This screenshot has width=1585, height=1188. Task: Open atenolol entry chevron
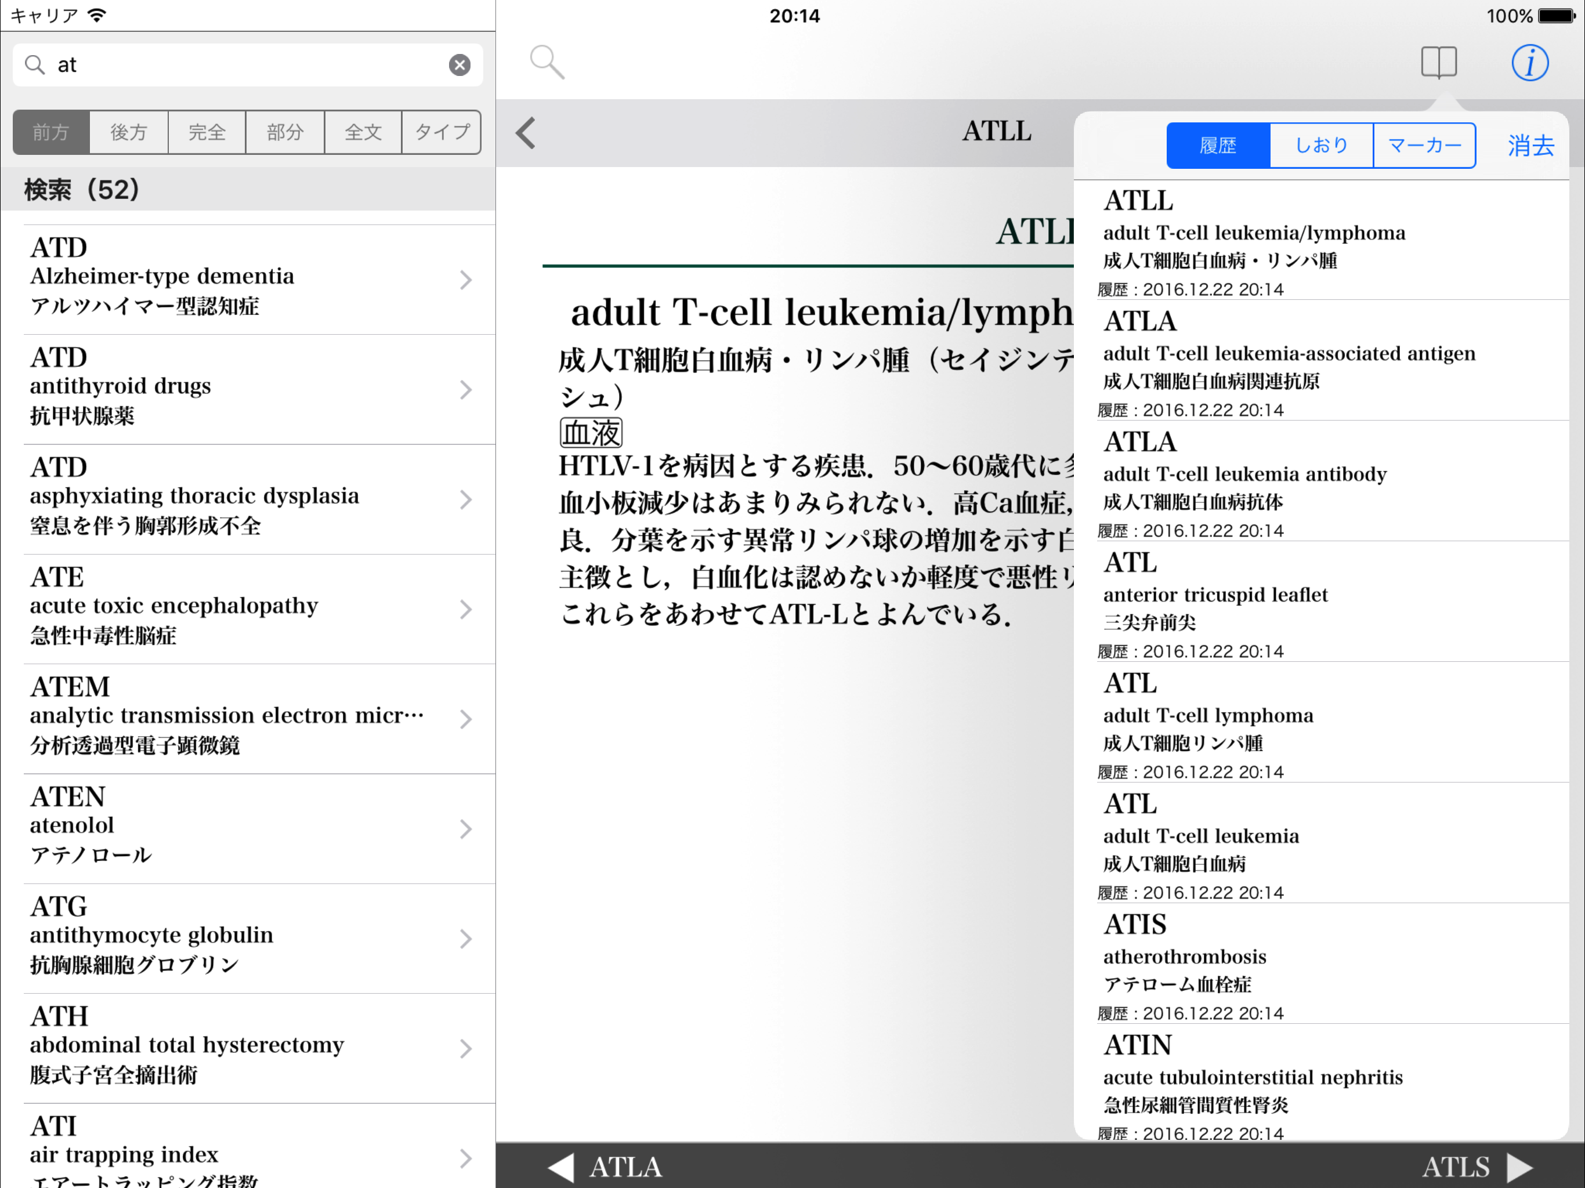[x=466, y=829]
